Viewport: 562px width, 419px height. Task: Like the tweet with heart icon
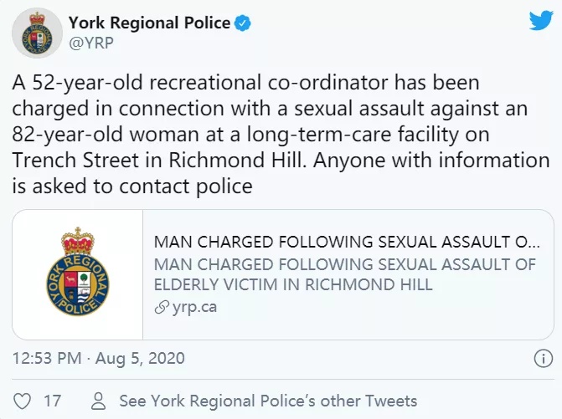(x=22, y=401)
